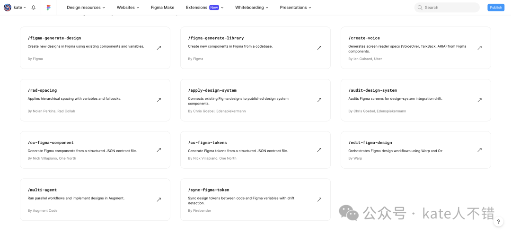
Task: Click arrow icon on /audit-design-system card
Action: click(x=479, y=100)
